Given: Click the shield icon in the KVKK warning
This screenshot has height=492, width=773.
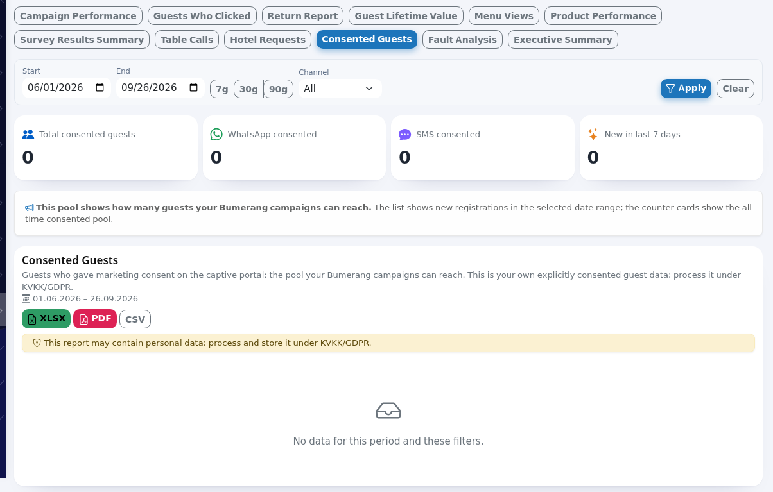Looking at the screenshot, I should coord(37,343).
